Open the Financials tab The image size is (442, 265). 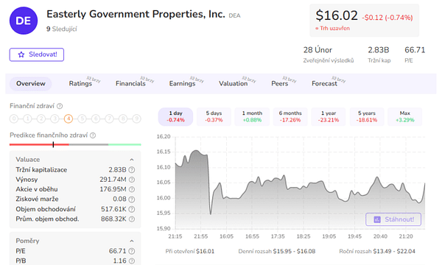(131, 84)
